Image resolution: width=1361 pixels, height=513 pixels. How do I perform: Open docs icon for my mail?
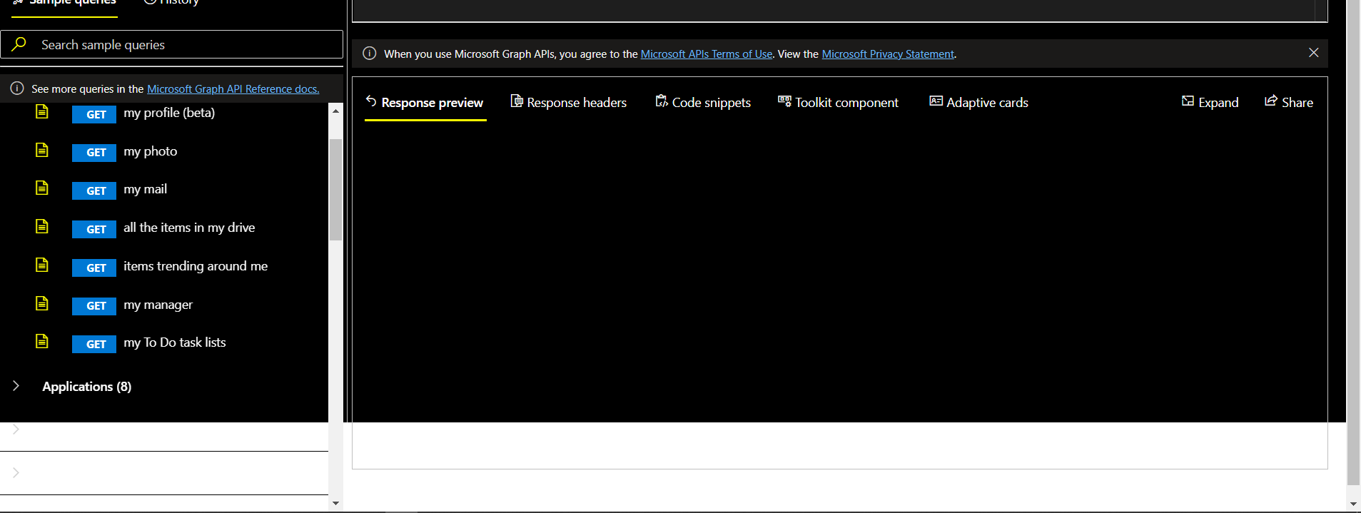pos(42,188)
